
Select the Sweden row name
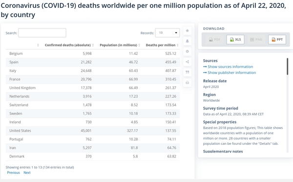click(x=16, y=114)
